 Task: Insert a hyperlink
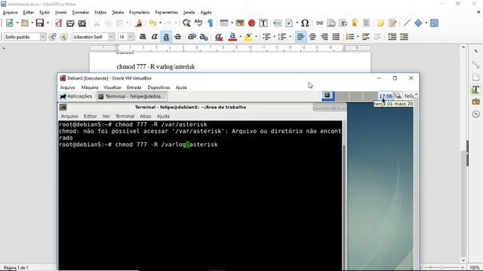pyautogui.click(x=319, y=23)
